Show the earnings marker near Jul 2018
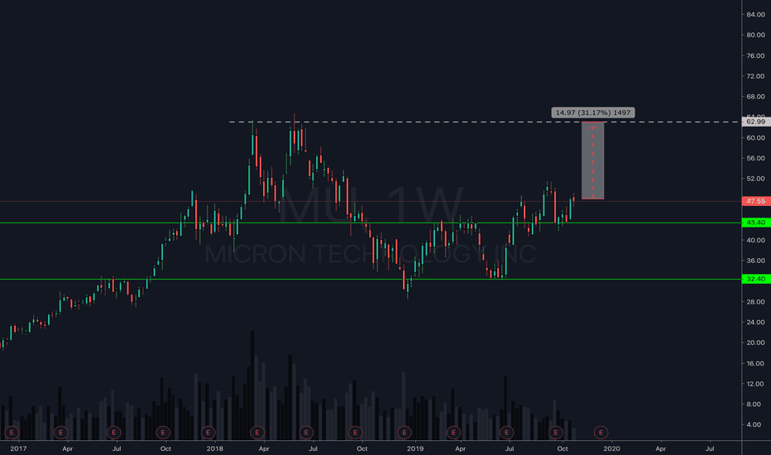 click(306, 433)
